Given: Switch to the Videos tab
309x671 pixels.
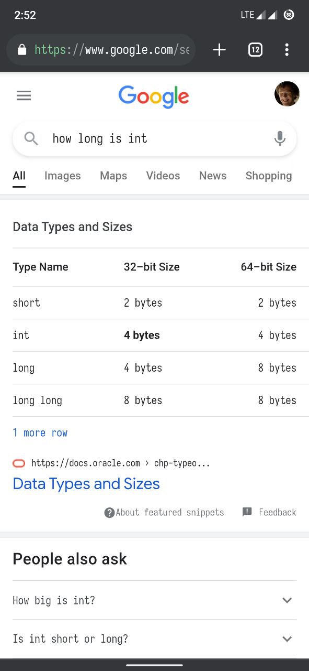Looking at the screenshot, I should [163, 176].
